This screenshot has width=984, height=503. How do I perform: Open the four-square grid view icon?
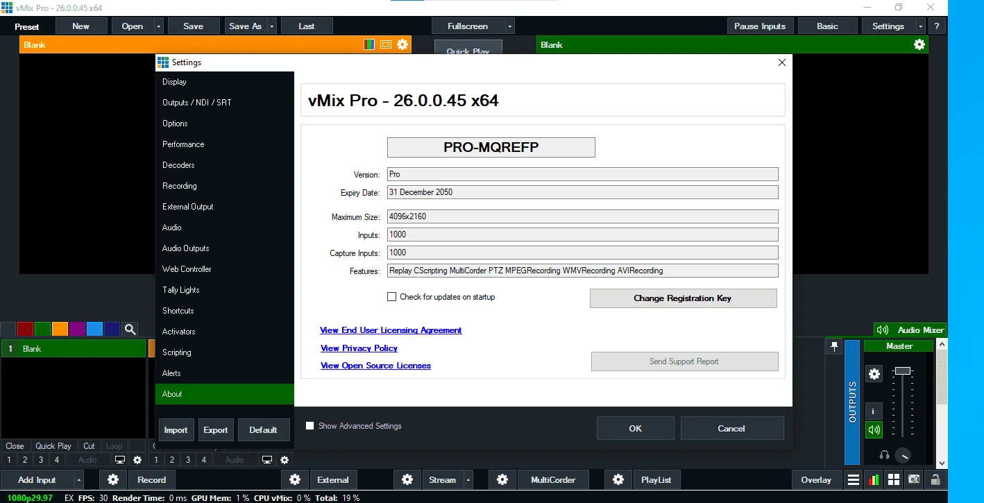pos(894,479)
